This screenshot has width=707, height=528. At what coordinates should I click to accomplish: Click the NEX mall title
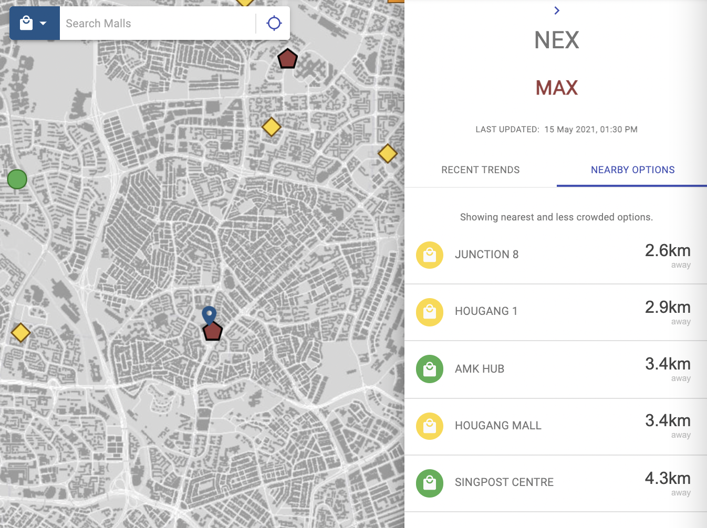click(557, 40)
